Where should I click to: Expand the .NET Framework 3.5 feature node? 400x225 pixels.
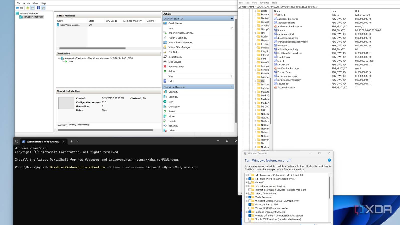tap(246, 175)
